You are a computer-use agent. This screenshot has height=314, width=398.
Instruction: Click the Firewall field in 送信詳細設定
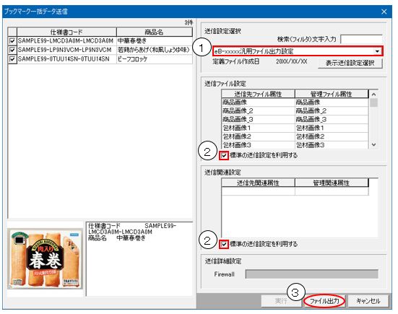(312, 274)
